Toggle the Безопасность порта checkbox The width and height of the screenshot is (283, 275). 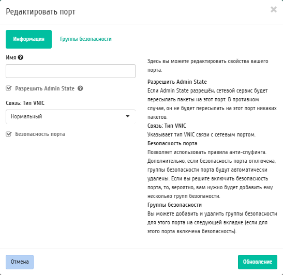click(x=8, y=134)
